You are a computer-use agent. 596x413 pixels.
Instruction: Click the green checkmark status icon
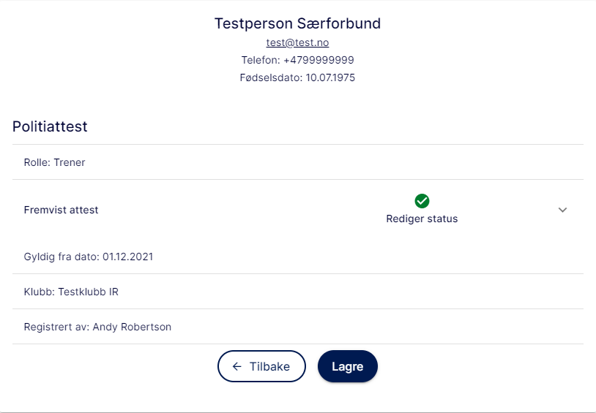[x=422, y=201]
